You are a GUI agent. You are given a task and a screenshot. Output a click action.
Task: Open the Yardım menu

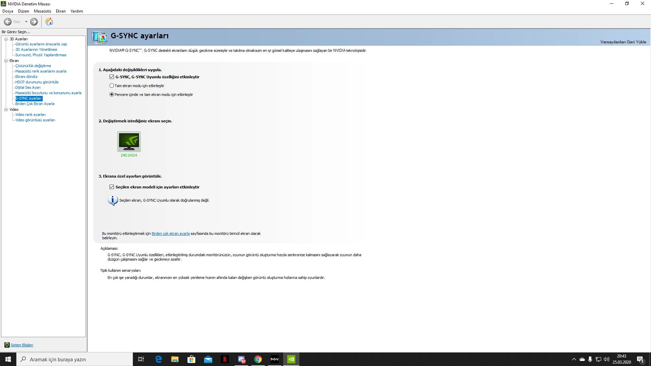pos(77,11)
